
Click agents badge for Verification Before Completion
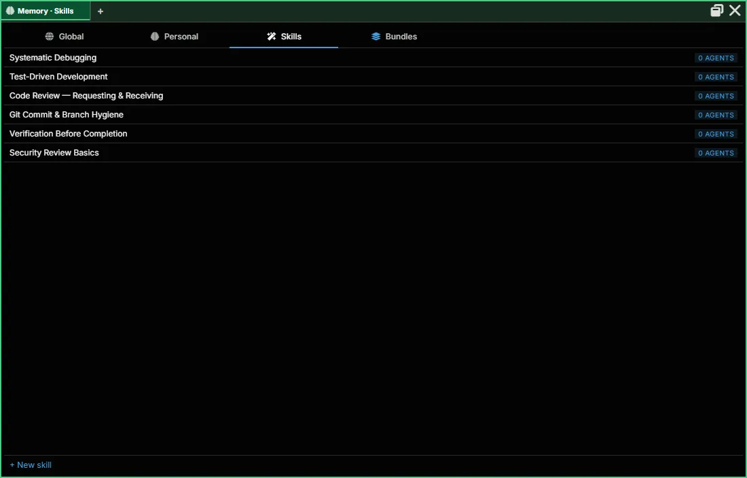pyautogui.click(x=716, y=134)
